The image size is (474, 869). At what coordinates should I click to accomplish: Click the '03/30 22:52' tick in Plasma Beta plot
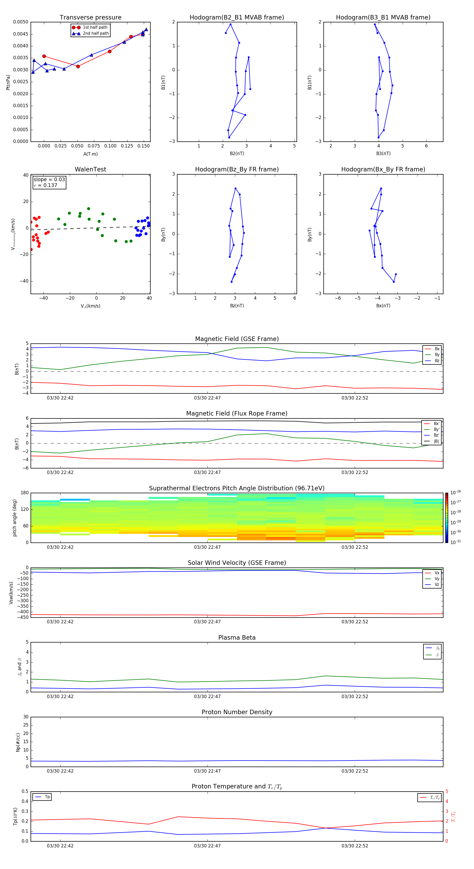click(x=354, y=697)
